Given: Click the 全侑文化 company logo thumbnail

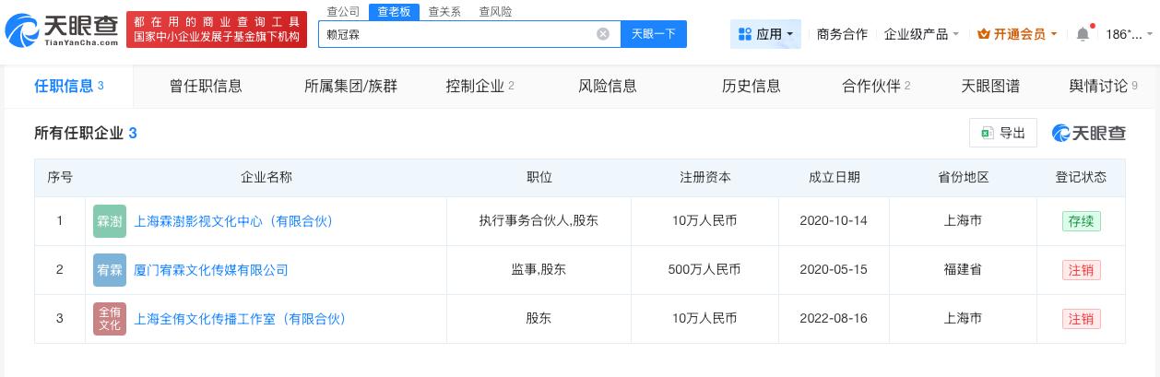Looking at the screenshot, I should 110,319.
